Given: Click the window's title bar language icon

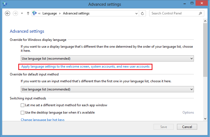Looking at the screenshot, I should point(5,4).
